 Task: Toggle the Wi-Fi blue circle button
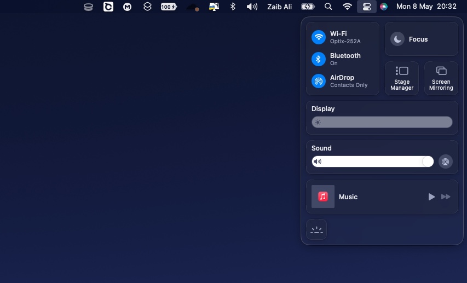coord(319,37)
